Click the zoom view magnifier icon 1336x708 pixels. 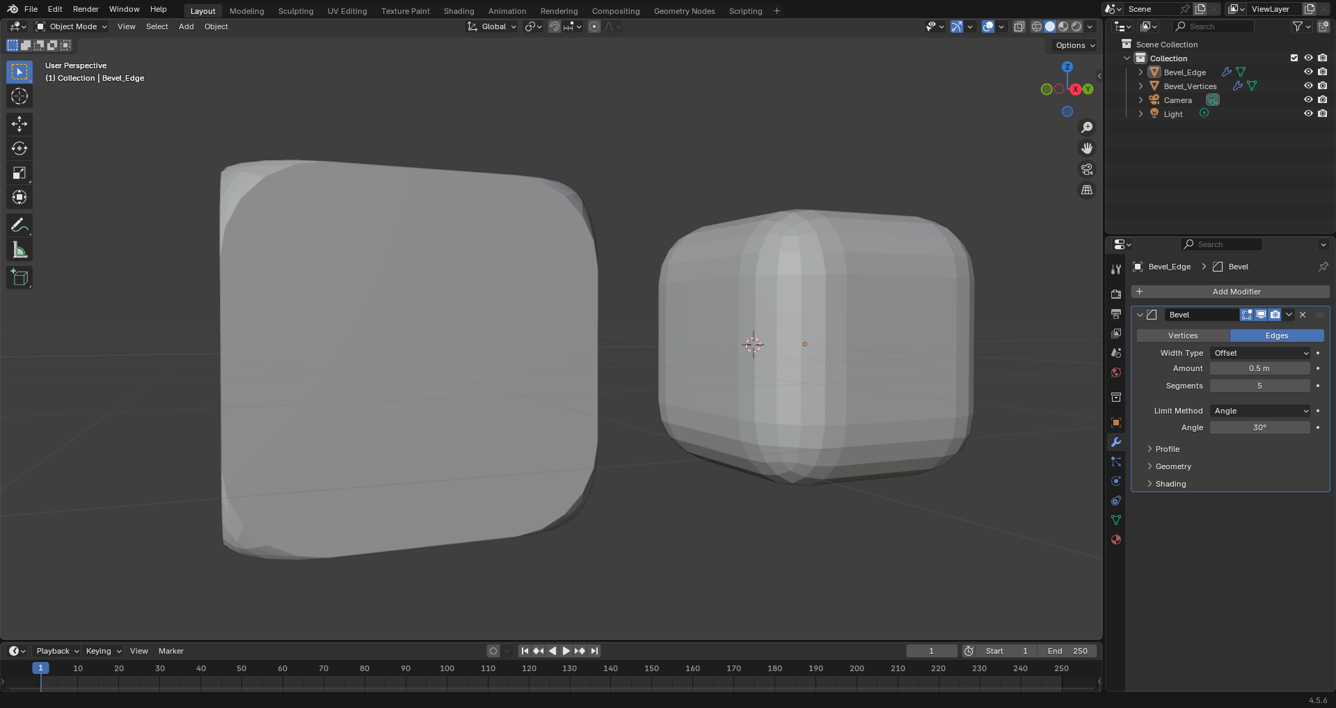pos(1086,127)
